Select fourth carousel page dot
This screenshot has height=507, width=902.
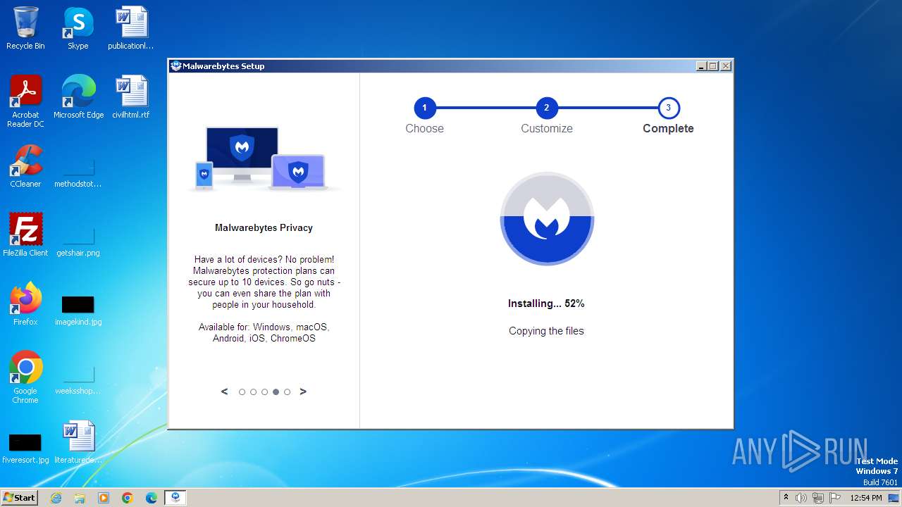tap(276, 392)
